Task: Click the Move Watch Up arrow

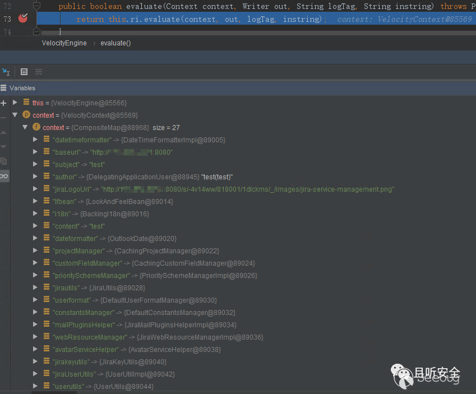Action: tap(4, 132)
